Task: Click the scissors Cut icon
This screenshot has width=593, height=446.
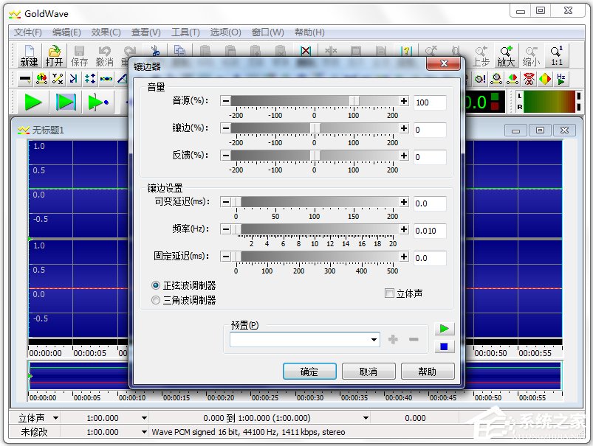Action: [x=155, y=51]
